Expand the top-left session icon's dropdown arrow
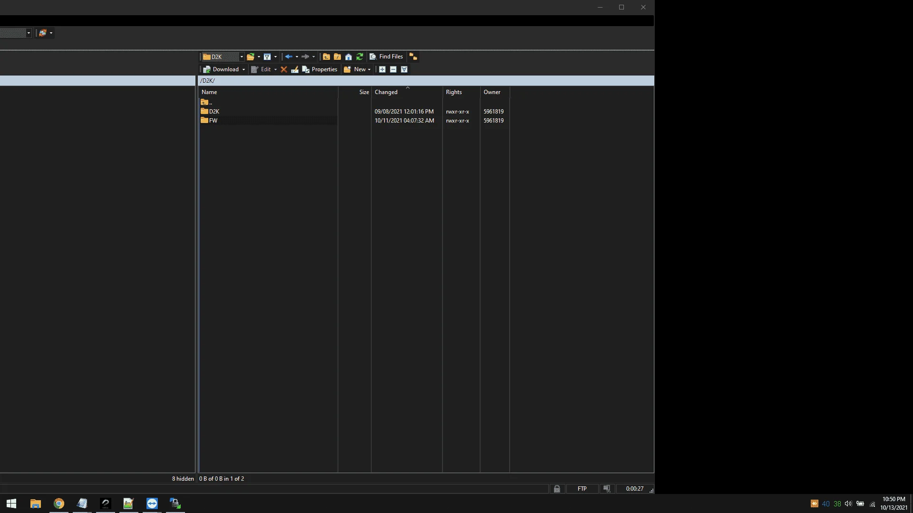Image resolution: width=913 pixels, height=513 pixels. (51, 33)
